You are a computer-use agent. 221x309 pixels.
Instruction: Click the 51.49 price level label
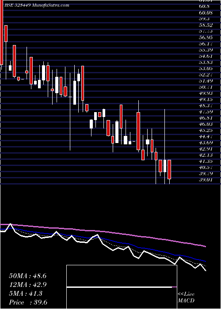206,81
